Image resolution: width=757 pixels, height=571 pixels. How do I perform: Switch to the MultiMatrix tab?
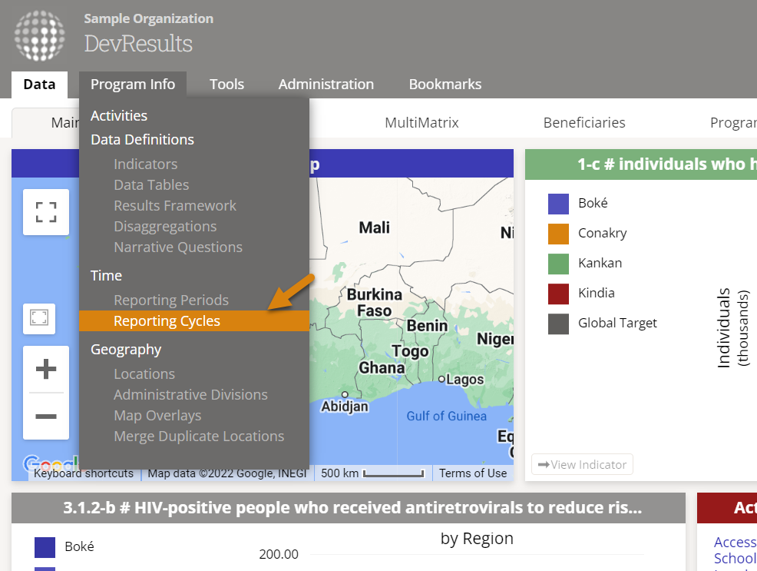point(421,123)
